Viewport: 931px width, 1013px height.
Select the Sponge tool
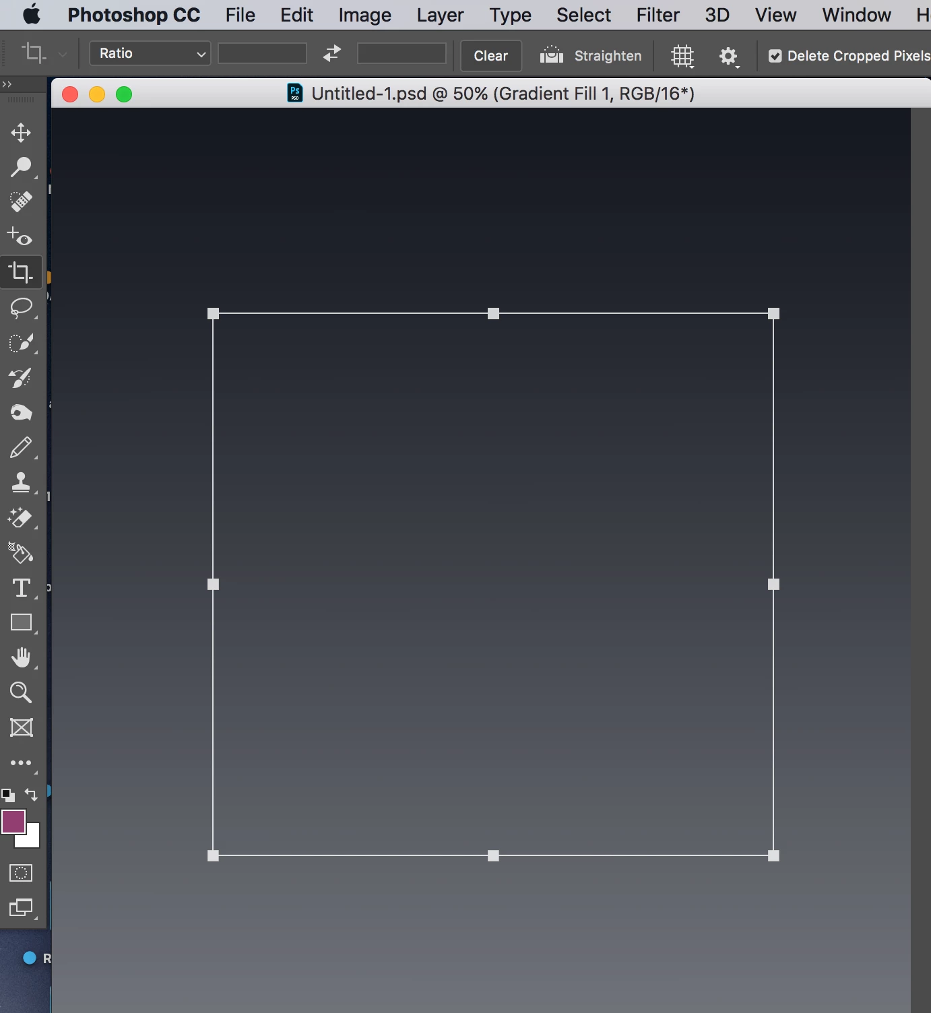pos(21,412)
